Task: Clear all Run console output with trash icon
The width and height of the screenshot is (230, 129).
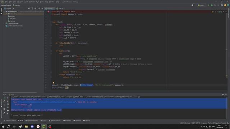Action: pos(8,114)
